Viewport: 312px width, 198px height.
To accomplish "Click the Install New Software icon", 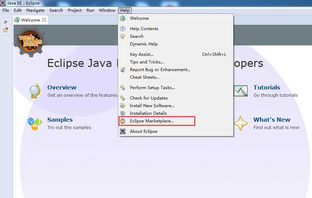I will (123, 106).
